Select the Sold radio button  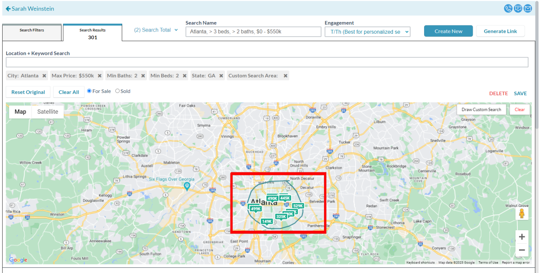(117, 91)
